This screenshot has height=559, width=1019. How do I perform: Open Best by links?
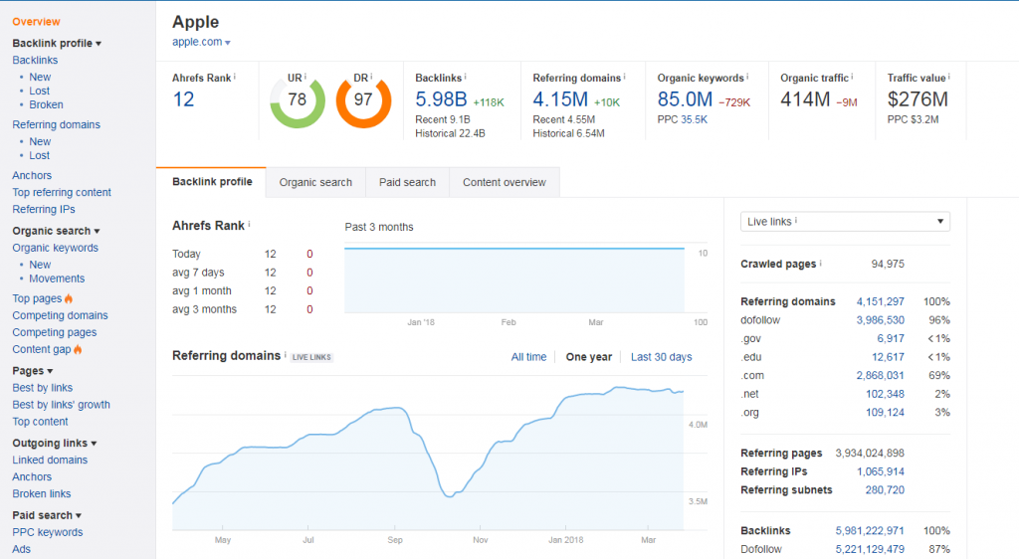pos(42,388)
